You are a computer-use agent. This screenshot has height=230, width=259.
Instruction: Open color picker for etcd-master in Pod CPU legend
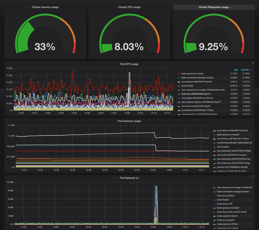pyautogui.click(x=179, y=86)
